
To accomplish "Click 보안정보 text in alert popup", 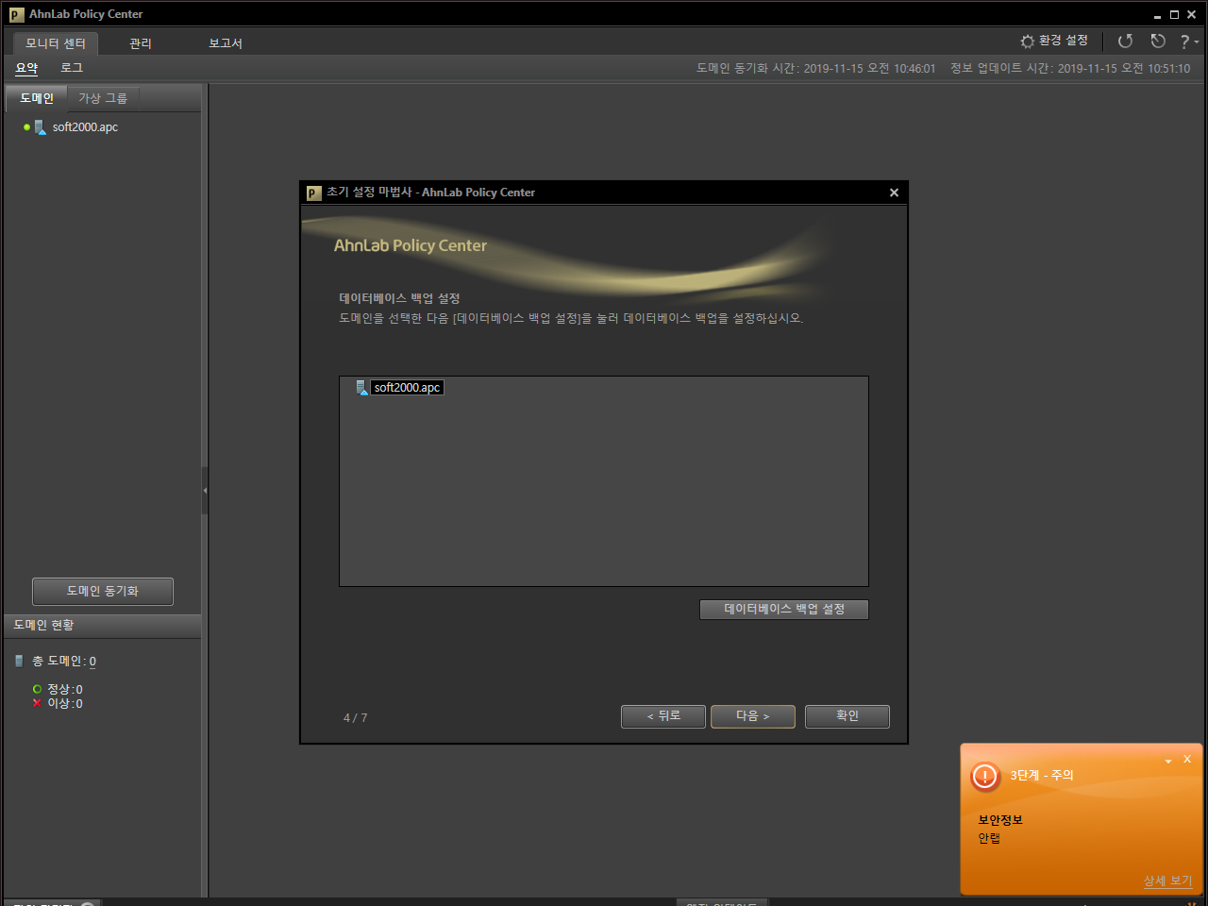I will pyautogui.click(x=1000, y=820).
